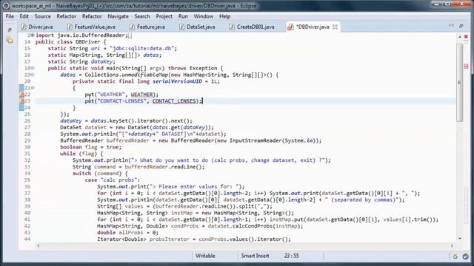Click the Java file icon on FeatureValue.java tab
474x266 pixels.
click(70, 27)
